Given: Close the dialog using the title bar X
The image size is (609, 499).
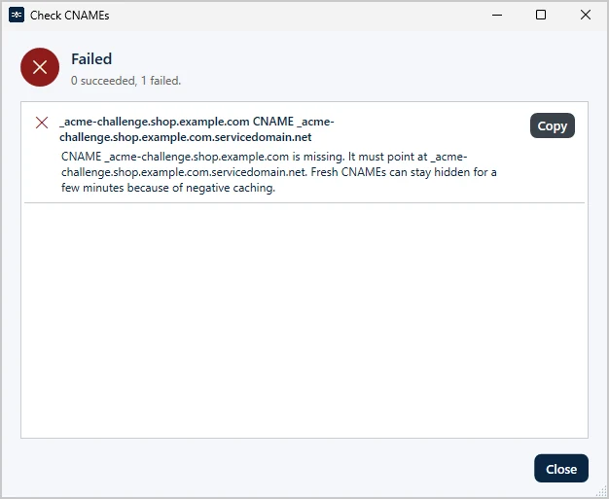Looking at the screenshot, I should [586, 16].
